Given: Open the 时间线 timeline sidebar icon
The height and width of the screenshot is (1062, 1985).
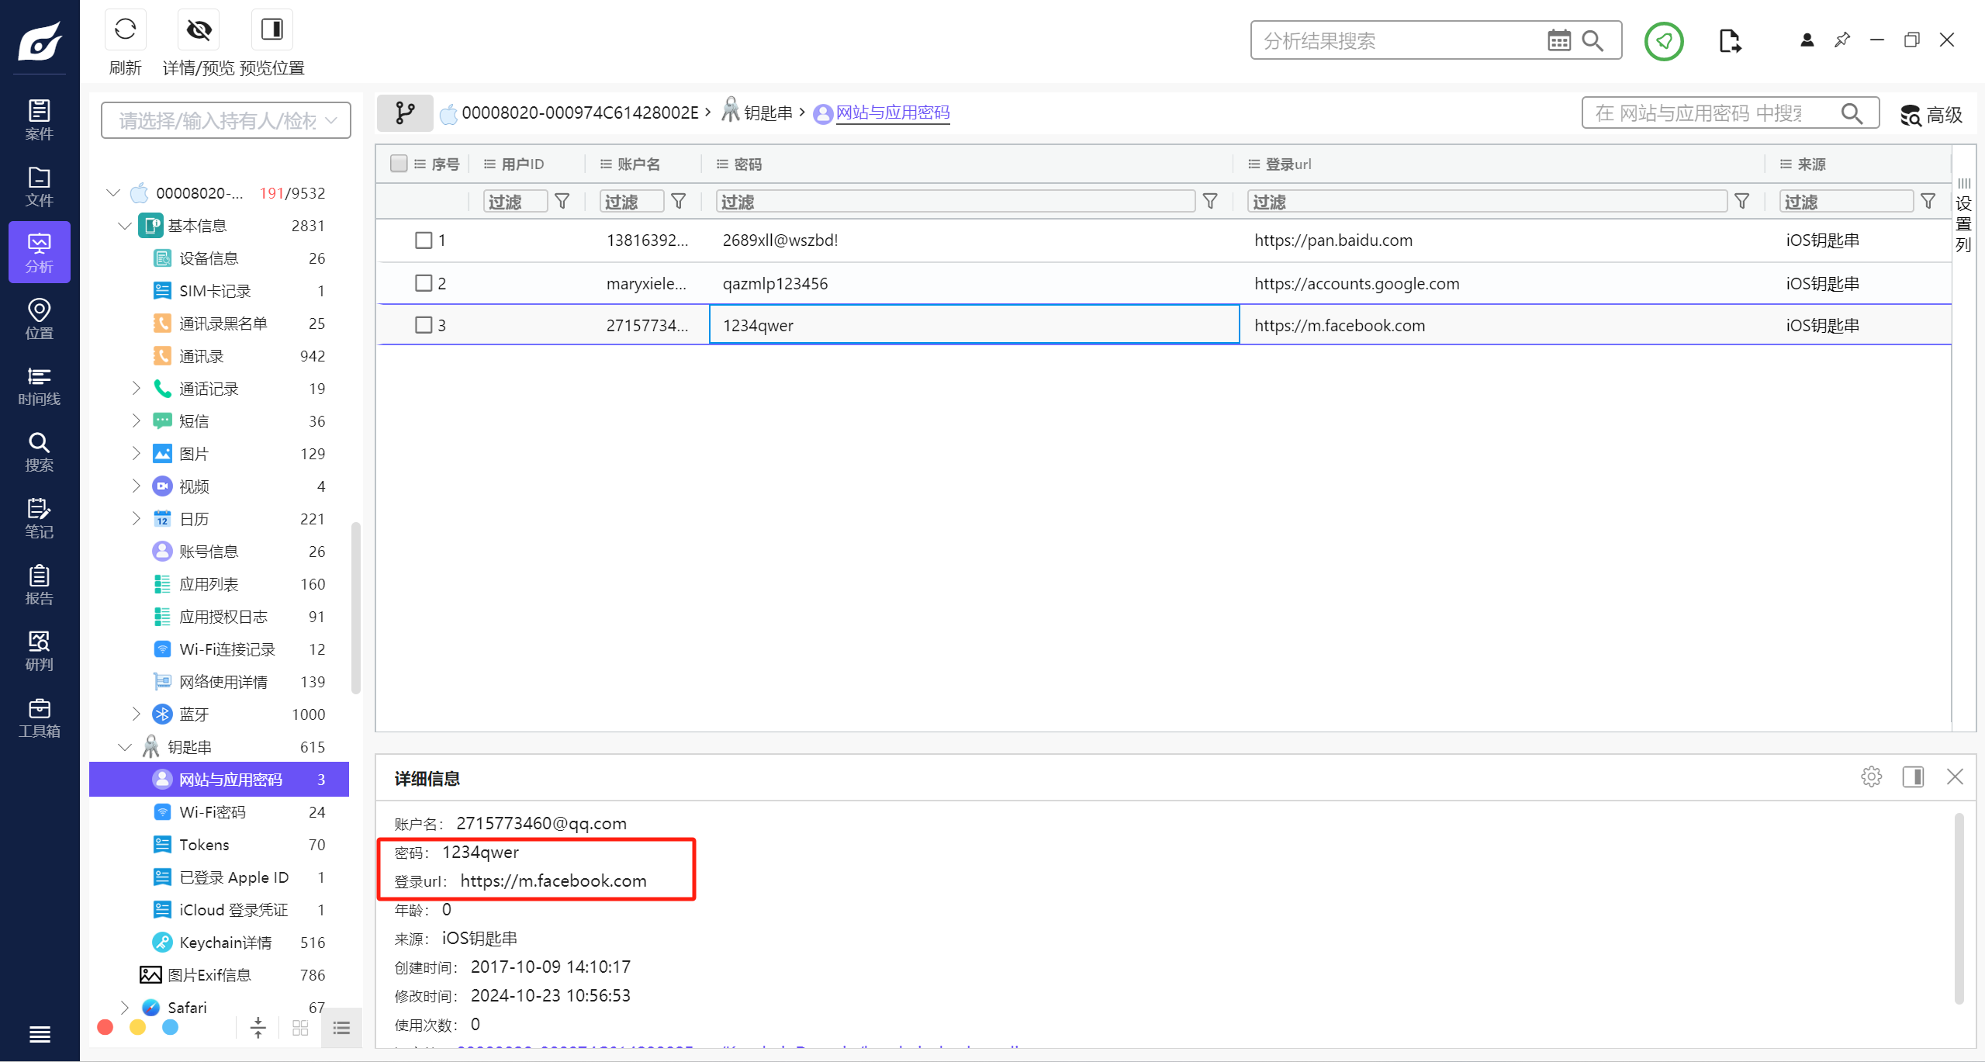Looking at the screenshot, I should coord(39,386).
